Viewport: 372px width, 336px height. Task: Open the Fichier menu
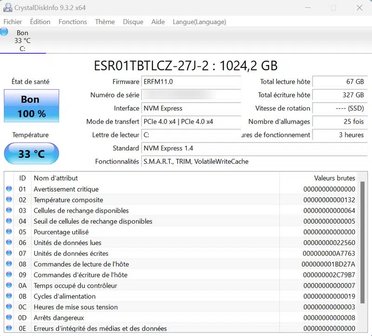[x=13, y=22]
